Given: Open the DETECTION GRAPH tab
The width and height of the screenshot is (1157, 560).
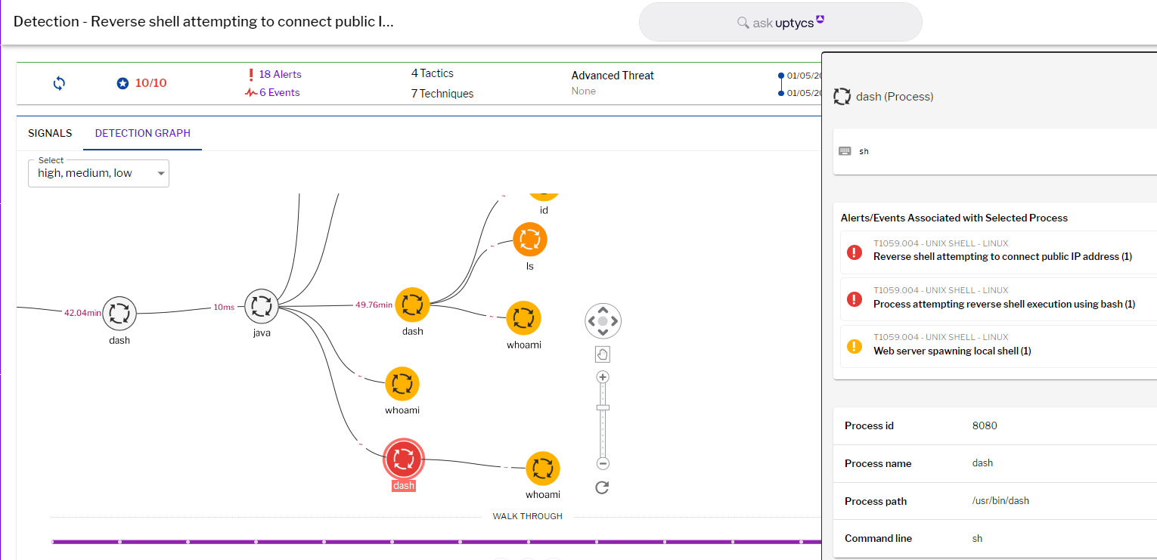Looking at the screenshot, I should [142, 133].
